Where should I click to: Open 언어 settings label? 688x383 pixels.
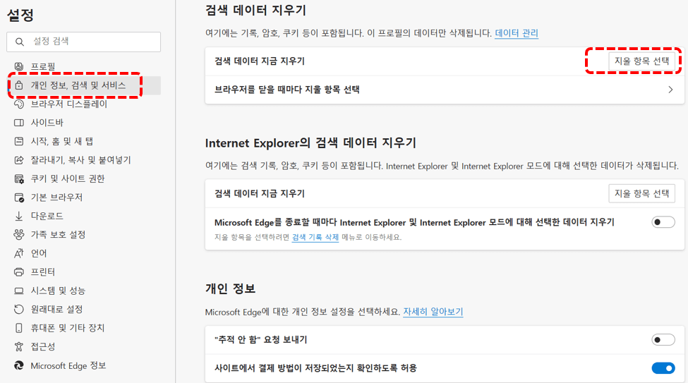coord(39,253)
